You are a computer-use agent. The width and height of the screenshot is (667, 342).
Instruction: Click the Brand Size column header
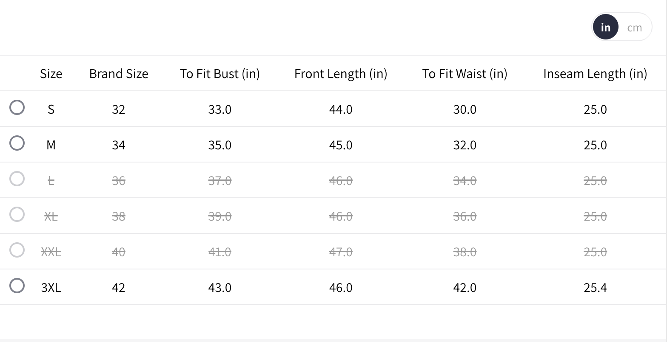coord(119,74)
